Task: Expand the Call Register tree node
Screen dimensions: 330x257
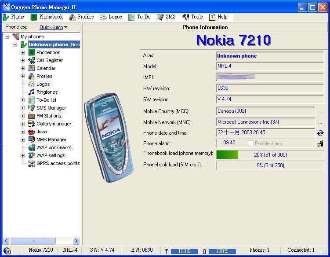Action: click(x=22, y=60)
